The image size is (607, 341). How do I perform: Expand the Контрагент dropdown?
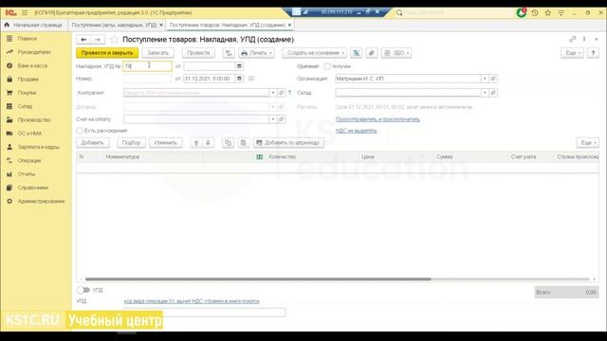[273, 93]
